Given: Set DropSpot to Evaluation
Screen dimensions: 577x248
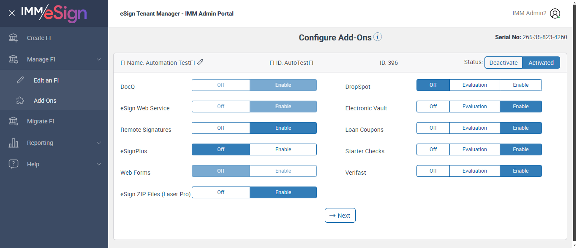Looking at the screenshot, I should tap(474, 85).
